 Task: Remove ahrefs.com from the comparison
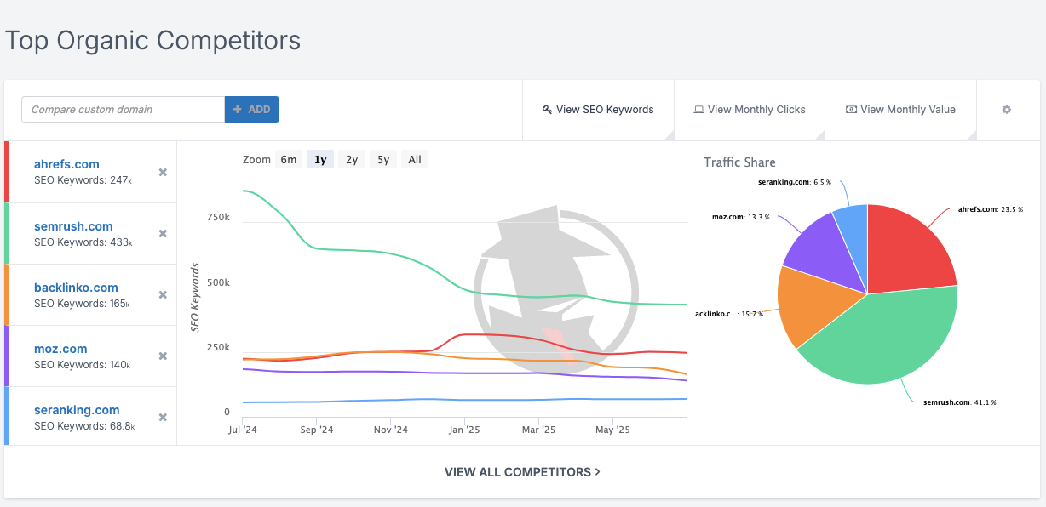pyautogui.click(x=162, y=172)
